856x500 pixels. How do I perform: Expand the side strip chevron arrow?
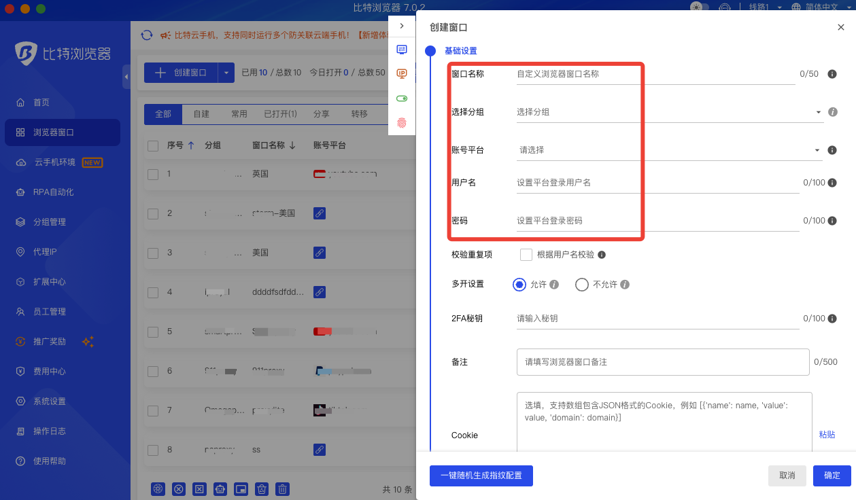point(402,26)
